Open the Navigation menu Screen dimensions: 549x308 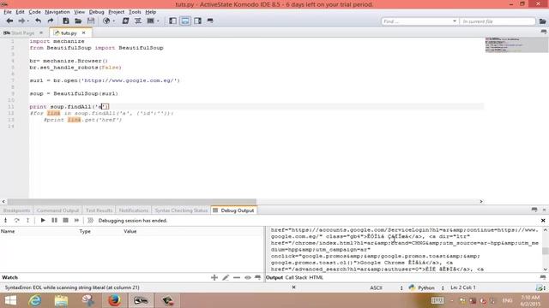57,12
